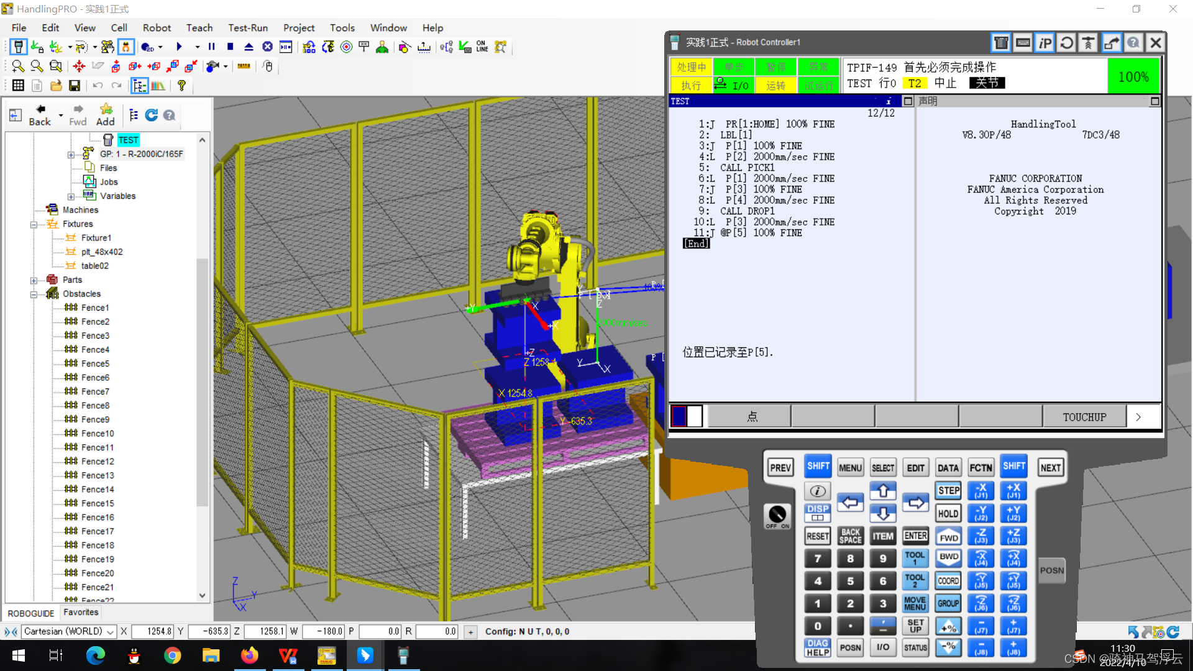This screenshot has height=671, width=1193.
Task: Click the teach pendant icon in toolbar
Action: (x=19, y=47)
